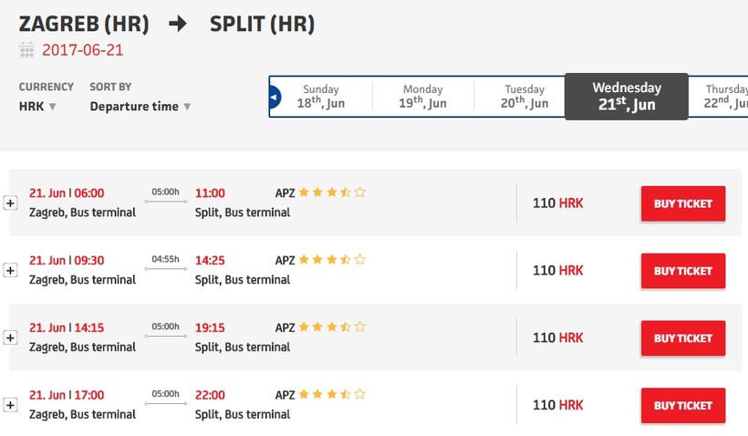Switch to Tuesday 20th Jun tab
The image size is (748, 436).
click(525, 97)
